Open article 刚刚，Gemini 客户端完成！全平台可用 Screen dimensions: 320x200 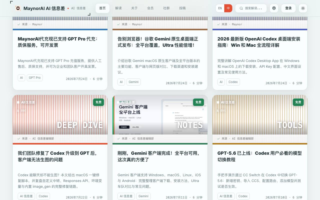158,156
